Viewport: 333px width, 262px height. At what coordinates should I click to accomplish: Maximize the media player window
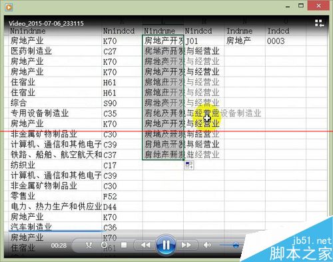pos(301,6)
